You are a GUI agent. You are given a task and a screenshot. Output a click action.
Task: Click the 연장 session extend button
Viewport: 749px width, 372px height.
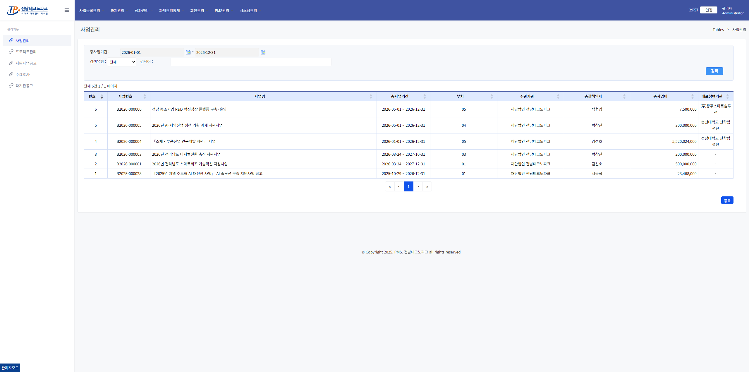[x=709, y=10]
